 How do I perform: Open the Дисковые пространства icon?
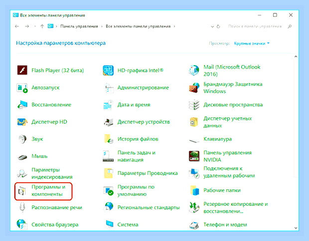coord(194,105)
